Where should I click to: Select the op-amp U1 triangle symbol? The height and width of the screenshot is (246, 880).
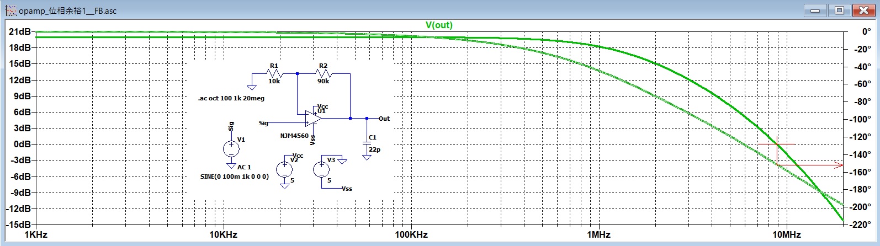click(x=314, y=118)
